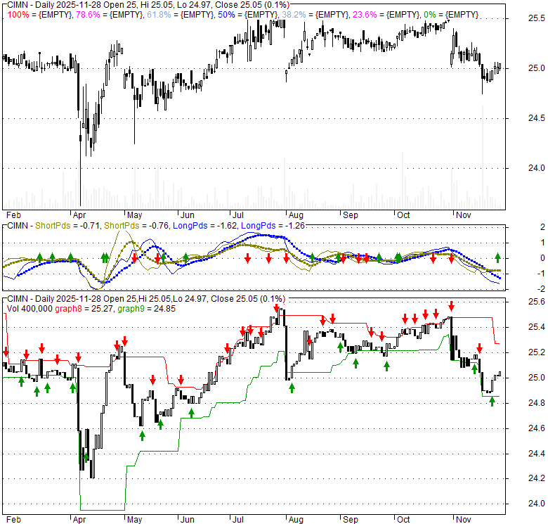Select the red '100% = {EMPTY}' Fibonacci label
Screen dimensions: 548x524
pos(40,15)
